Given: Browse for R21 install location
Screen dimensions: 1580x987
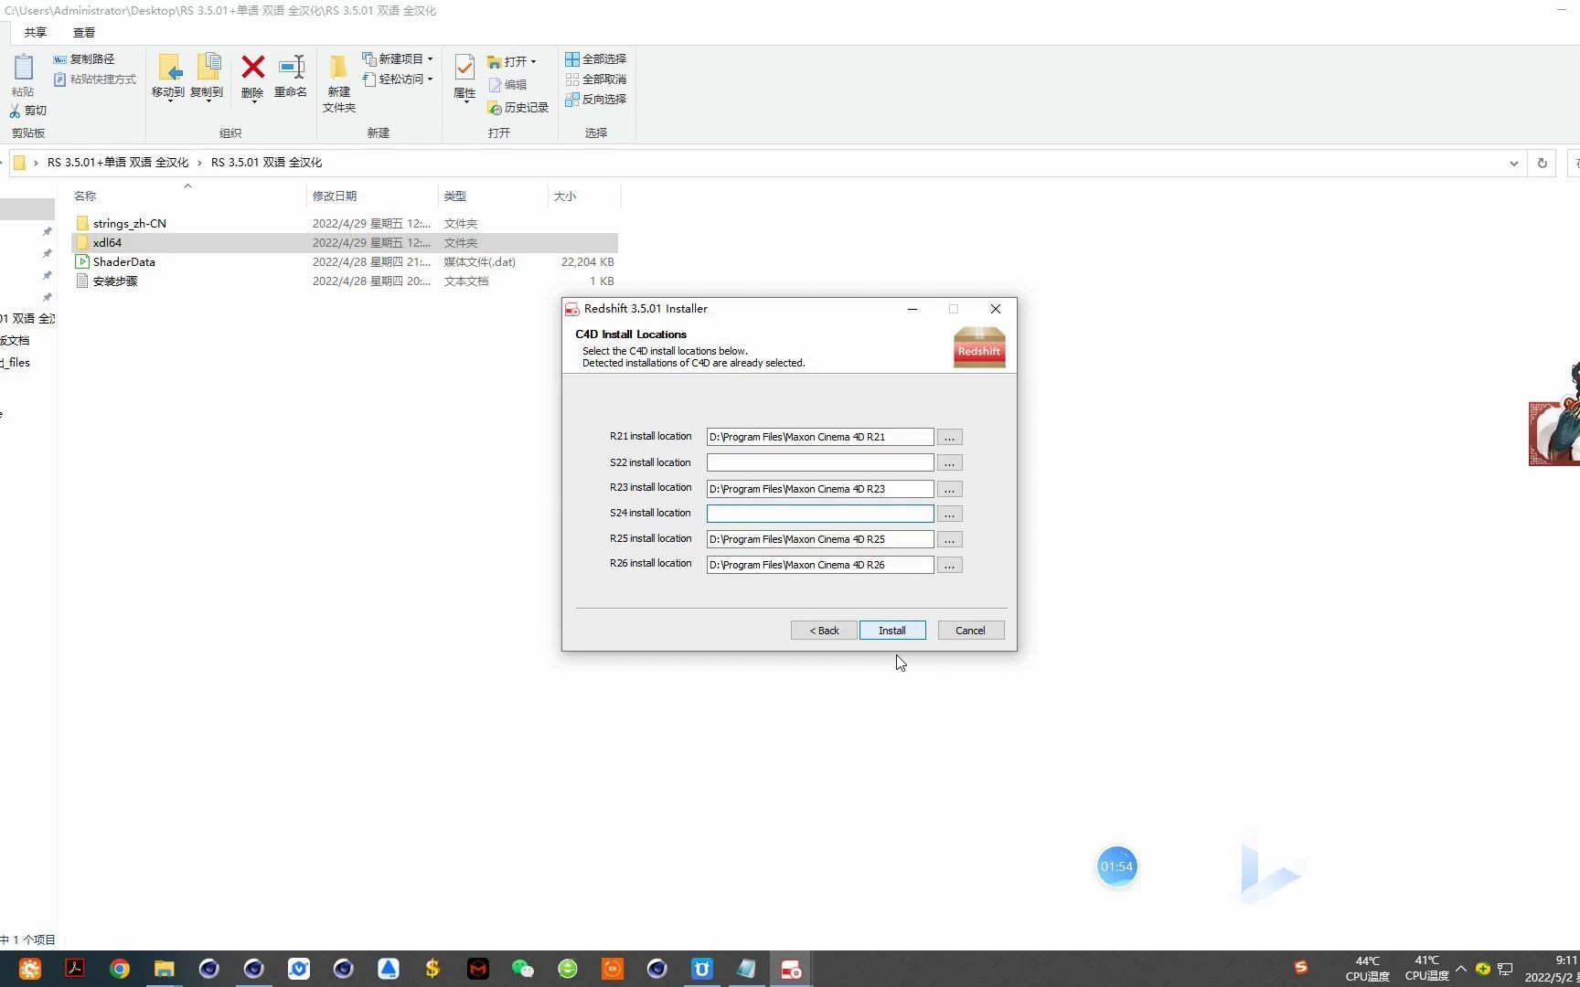Looking at the screenshot, I should (950, 437).
